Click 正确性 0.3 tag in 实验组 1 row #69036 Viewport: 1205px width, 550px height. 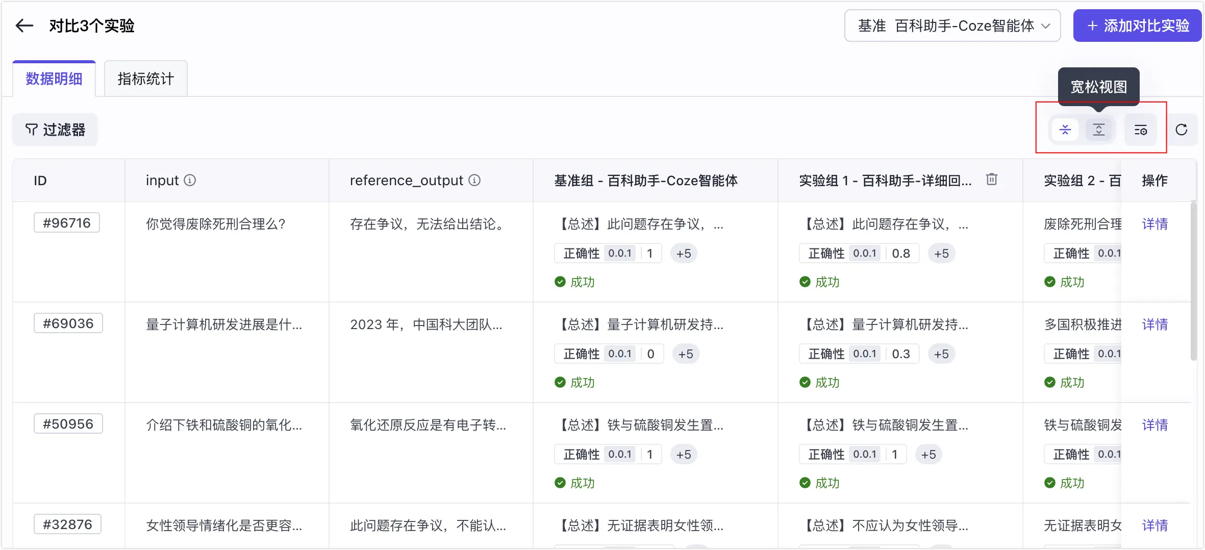(859, 354)
